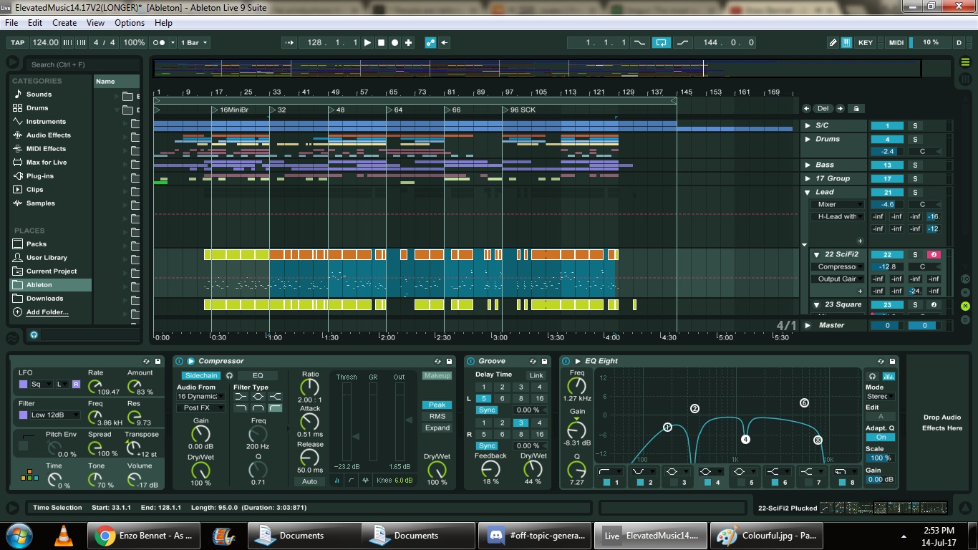The width and height of the screenshot is (978, 550).
Task: Start playback with the Play button
Action: (x=367, y=42)
